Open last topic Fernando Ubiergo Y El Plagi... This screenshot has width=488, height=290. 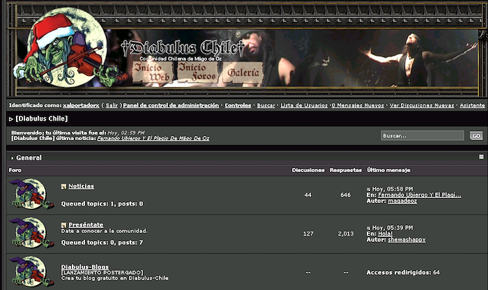click(x=420, y=194)
